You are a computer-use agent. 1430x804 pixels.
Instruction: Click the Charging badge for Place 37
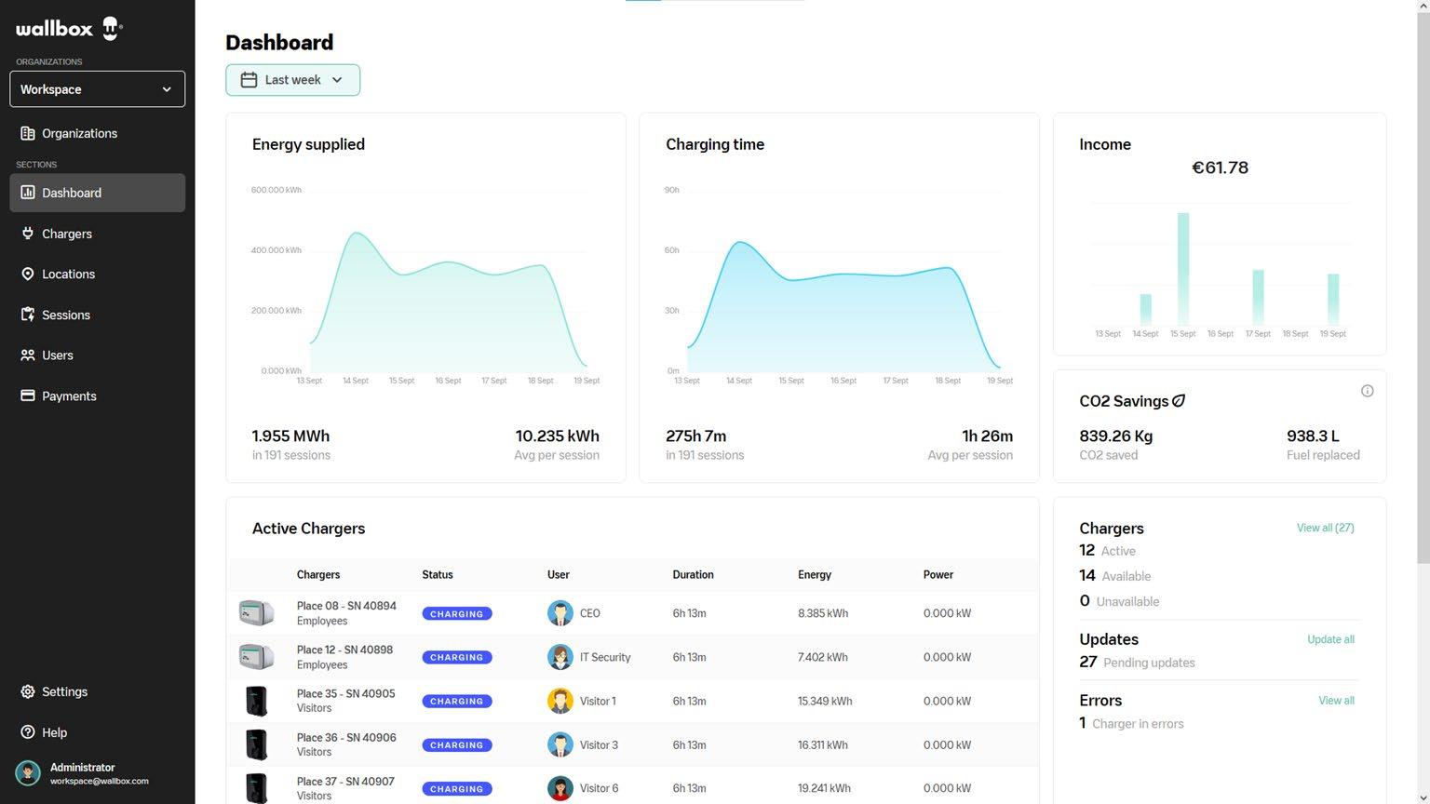457,789
